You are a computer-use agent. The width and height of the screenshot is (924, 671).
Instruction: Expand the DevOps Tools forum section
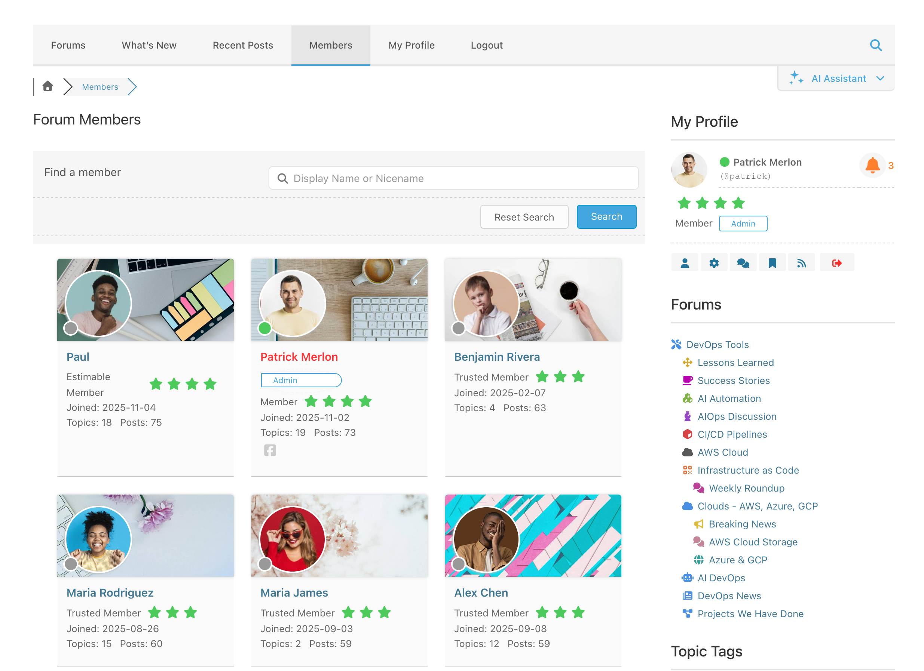click(718, 344)
